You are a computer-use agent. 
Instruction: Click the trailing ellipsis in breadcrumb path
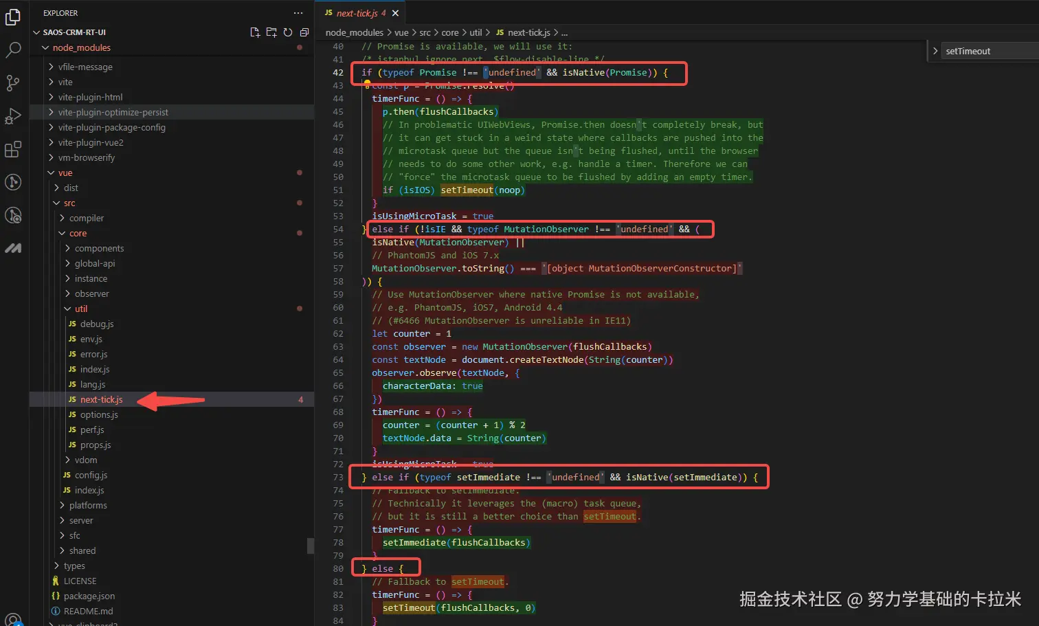point(565,32)
